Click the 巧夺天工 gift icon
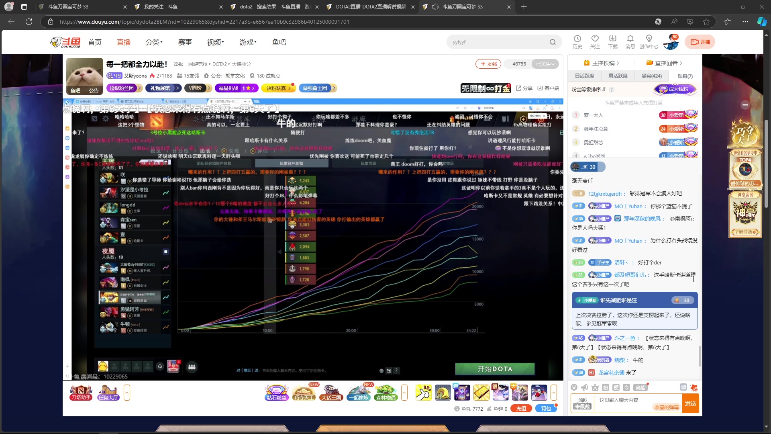Viewport: 771px width, 434px height. point(304,393)
